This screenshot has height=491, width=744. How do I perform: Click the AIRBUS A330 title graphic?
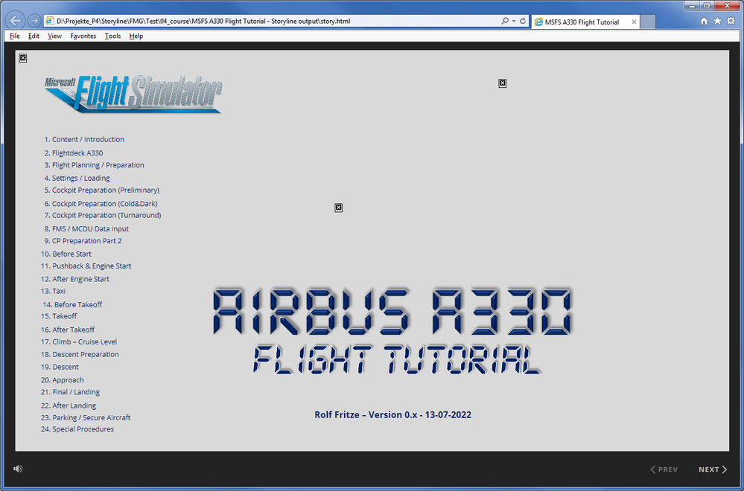pyautogui.click(x=393, y=312)
